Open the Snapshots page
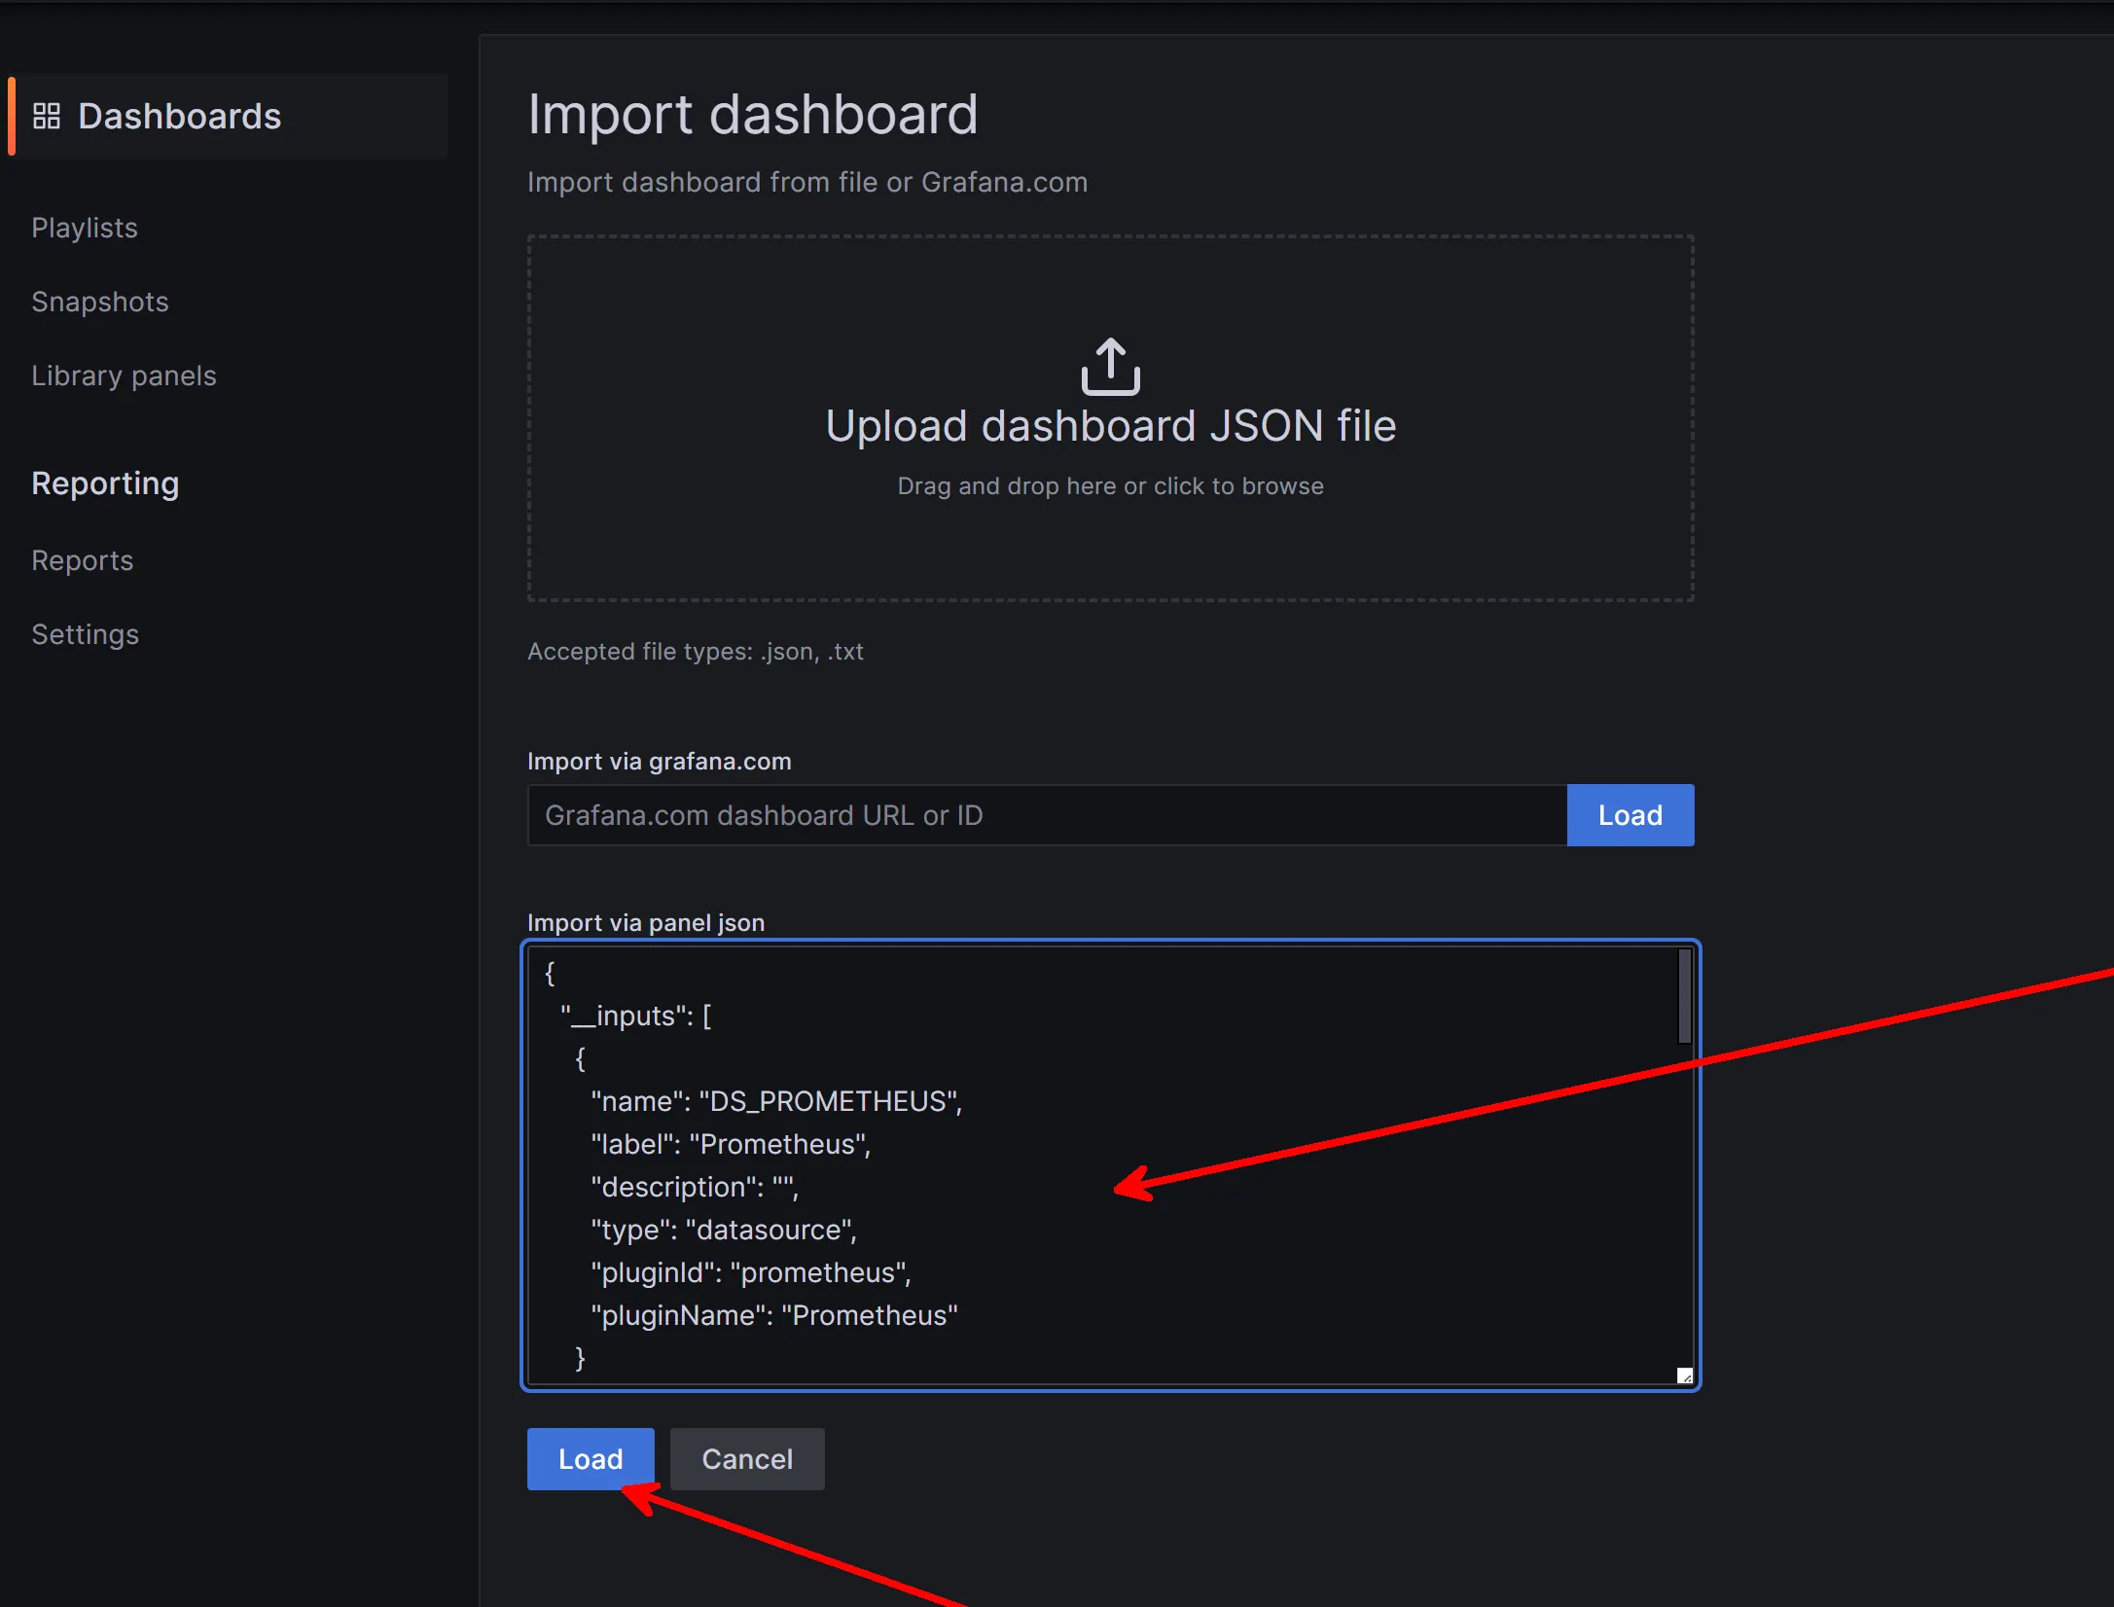2114x1607 pixels. [x=100, y=302]
